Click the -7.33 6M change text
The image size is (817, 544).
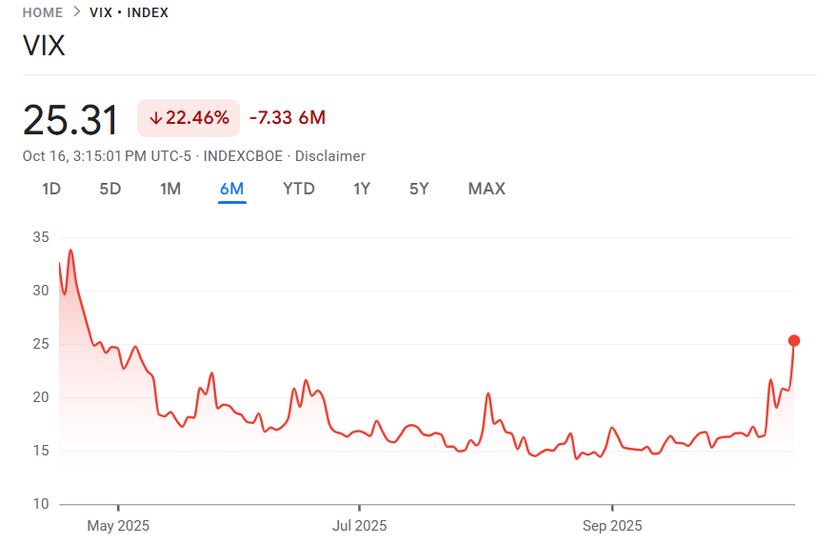click(288, 118)
